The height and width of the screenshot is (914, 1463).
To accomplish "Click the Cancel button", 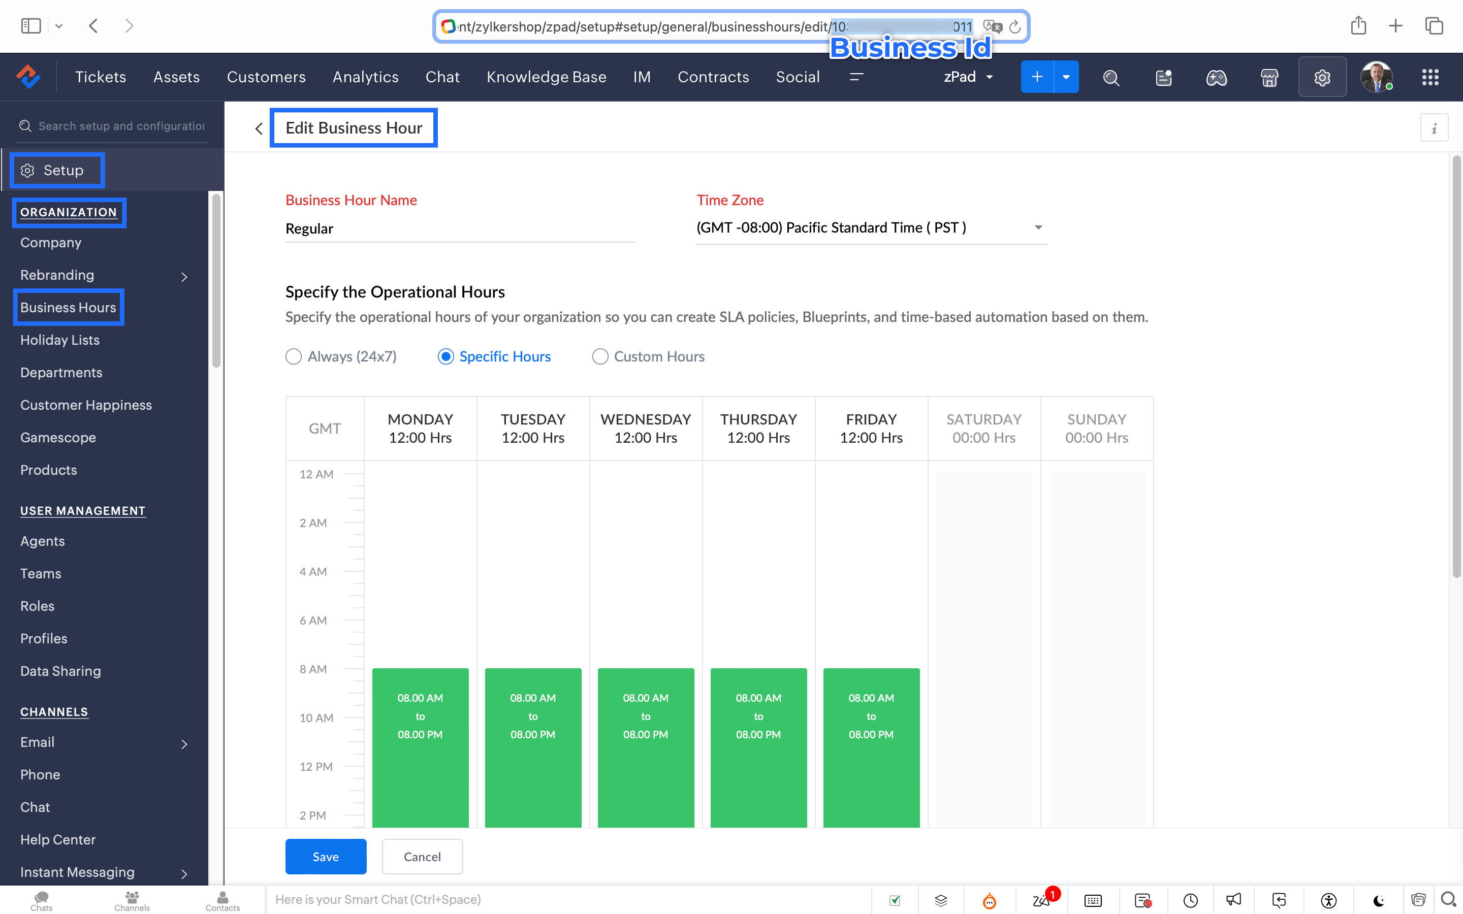I will pyautogui.click(x=422, y=856).
